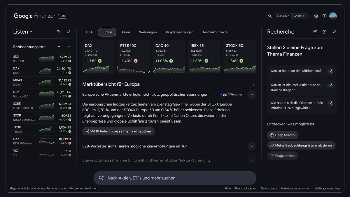Click the Frage stellen chip
350x197 pixels.
tap(283, 156)
